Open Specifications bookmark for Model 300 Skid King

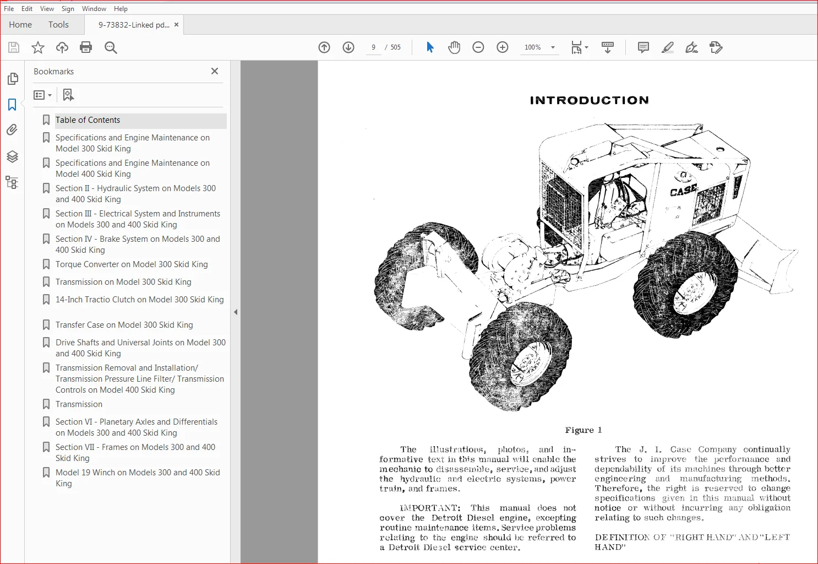133,143
